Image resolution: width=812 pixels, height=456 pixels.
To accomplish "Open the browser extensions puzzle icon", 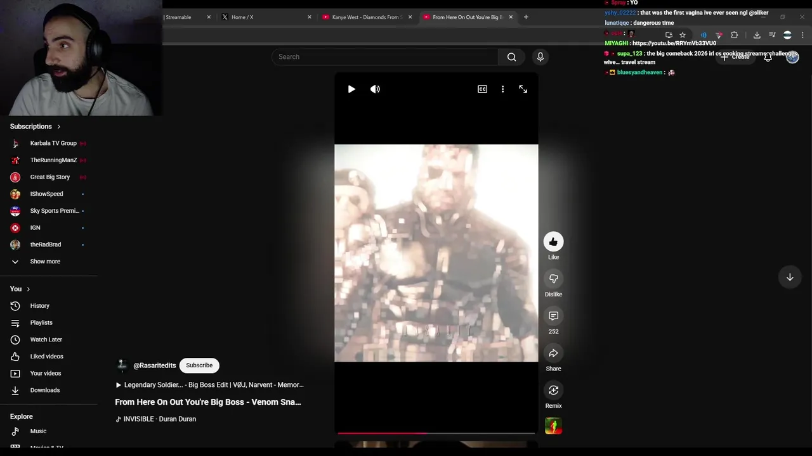I will [x=735, y=35].
